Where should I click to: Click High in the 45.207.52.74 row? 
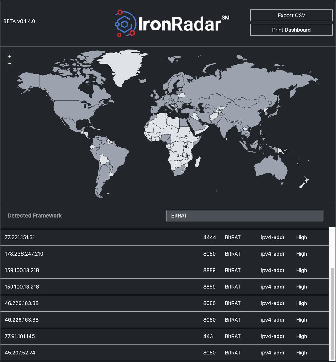pos(301,353)
